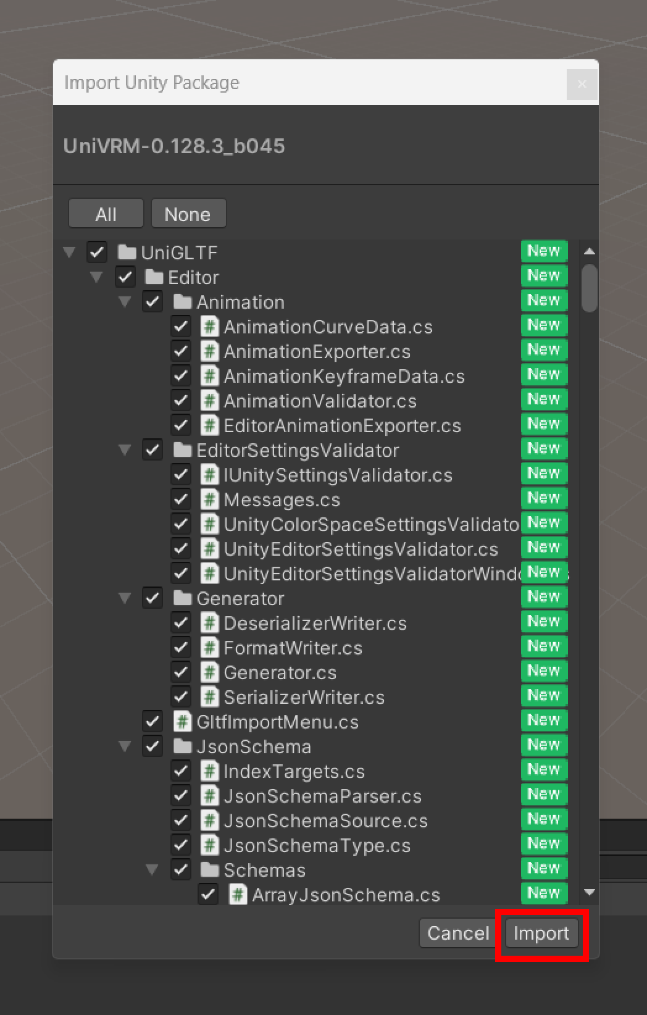Uncheck the Generator folder checkbox
This screenshot has height=1015, width=647.
[x=152, y=598]
